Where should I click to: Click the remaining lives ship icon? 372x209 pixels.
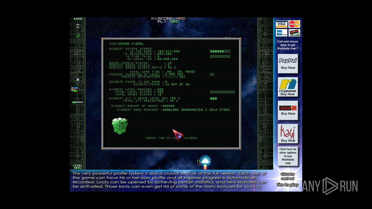(x=78, y=26)
